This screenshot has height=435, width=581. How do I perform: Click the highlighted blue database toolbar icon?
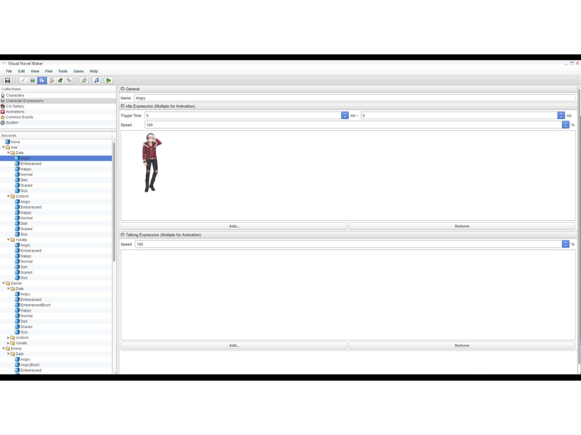42,80
